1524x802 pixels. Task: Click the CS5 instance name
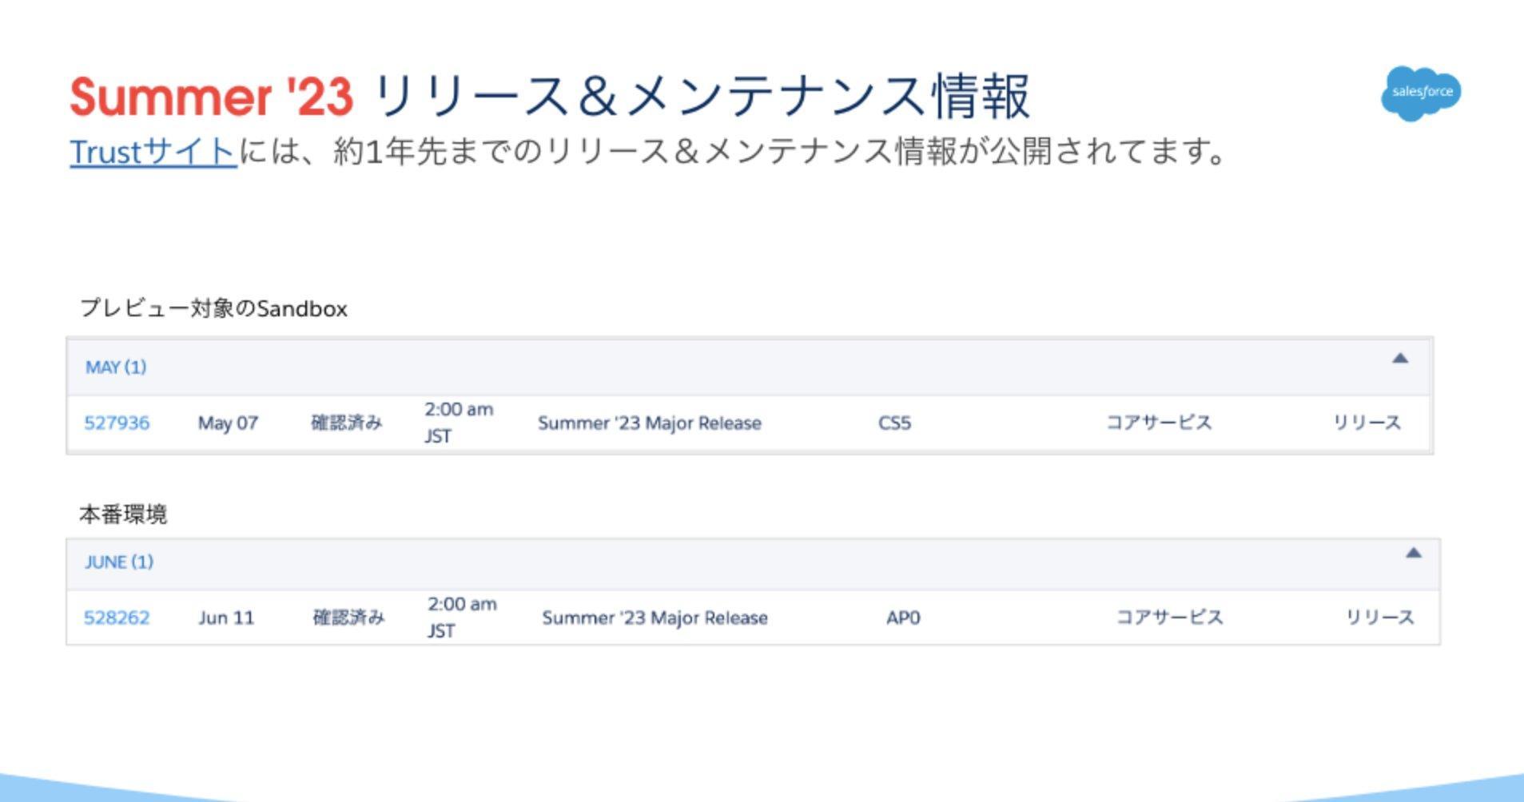pos(894,423)
